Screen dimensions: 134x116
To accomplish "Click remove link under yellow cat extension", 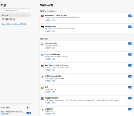I will pyautogui.click(x=54, y=92).
